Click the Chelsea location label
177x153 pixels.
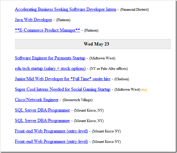tap(122, 79)
